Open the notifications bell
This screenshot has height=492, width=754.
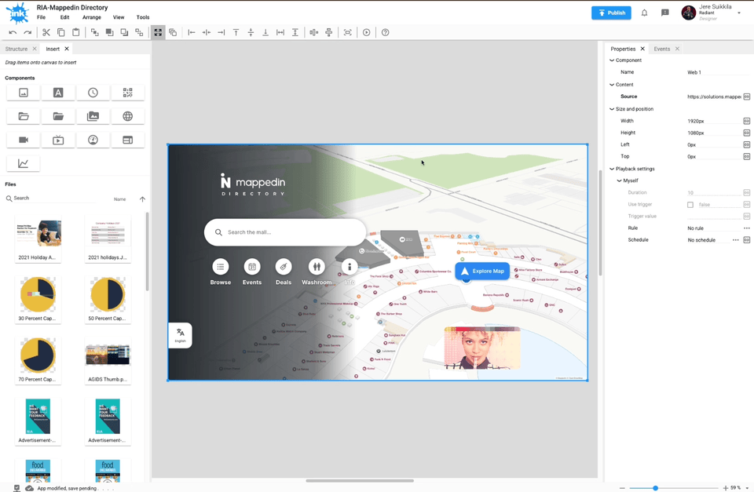point(644,13)
